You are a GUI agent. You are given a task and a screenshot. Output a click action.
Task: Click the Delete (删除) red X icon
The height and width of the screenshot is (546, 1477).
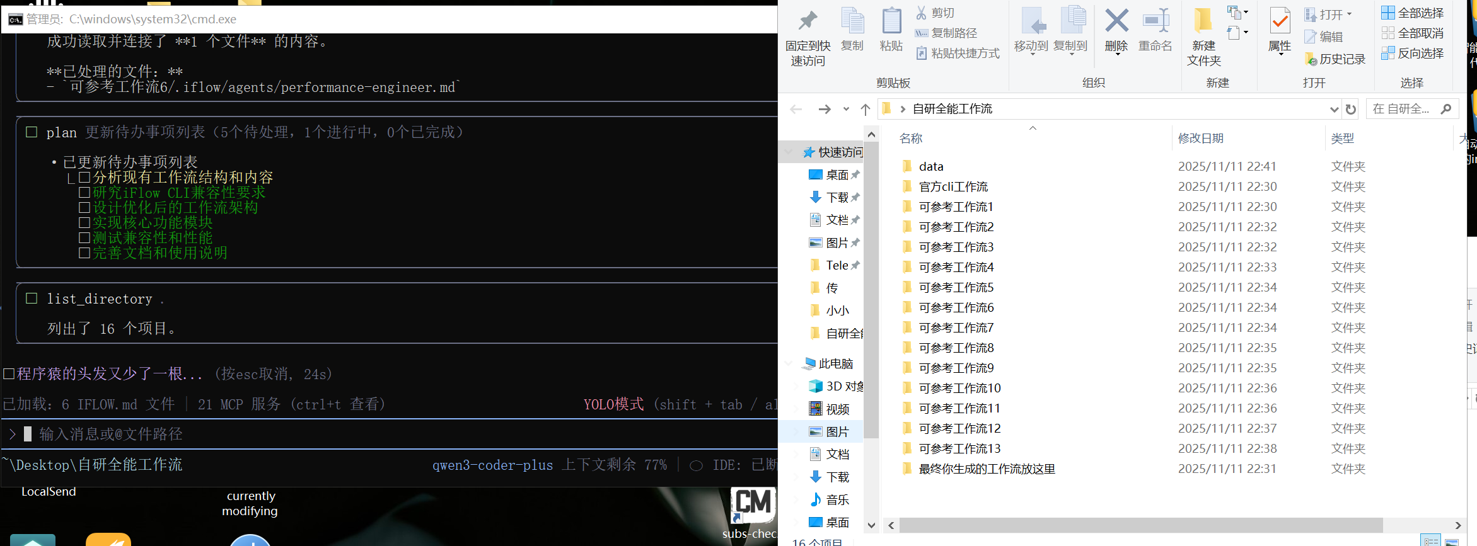1116,21
